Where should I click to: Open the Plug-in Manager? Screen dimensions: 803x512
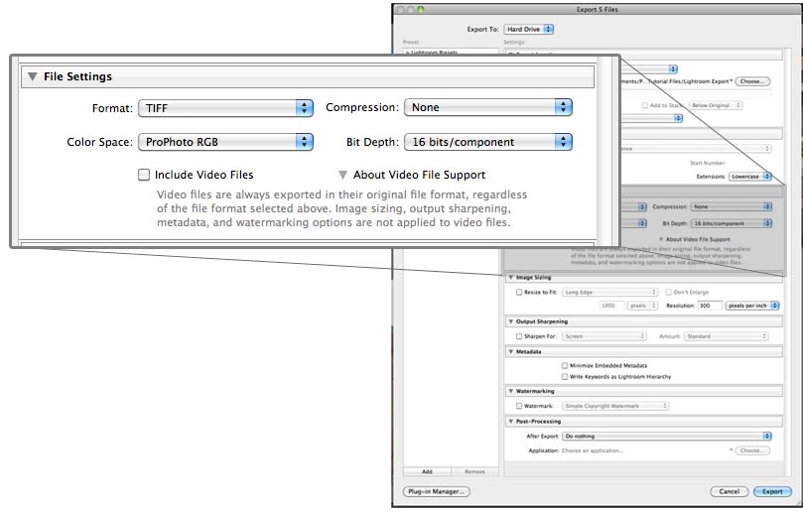pos(437,491)
